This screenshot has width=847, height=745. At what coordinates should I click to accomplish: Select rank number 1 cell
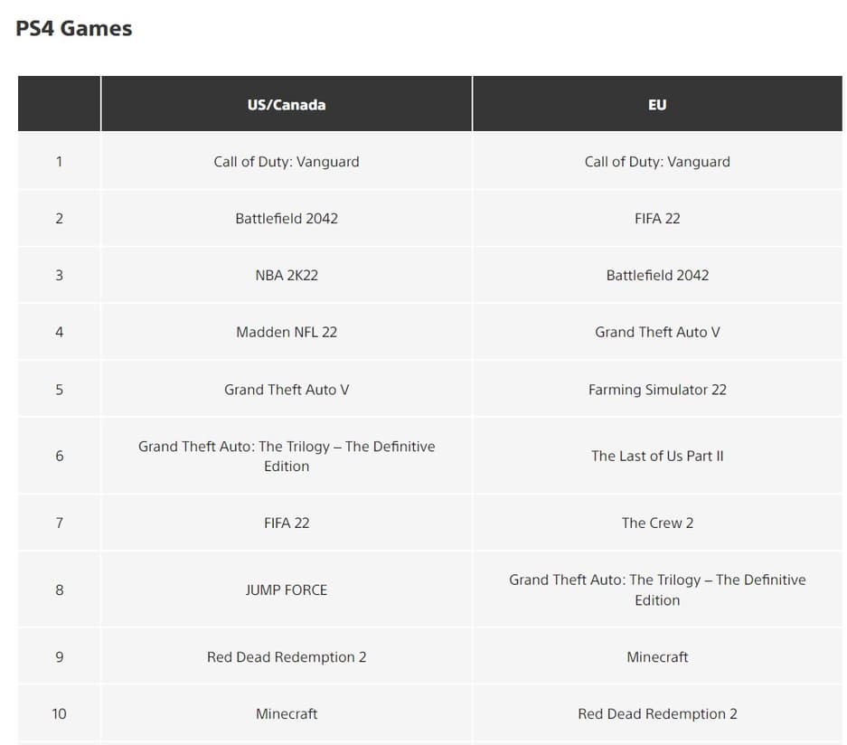[60, 162]
